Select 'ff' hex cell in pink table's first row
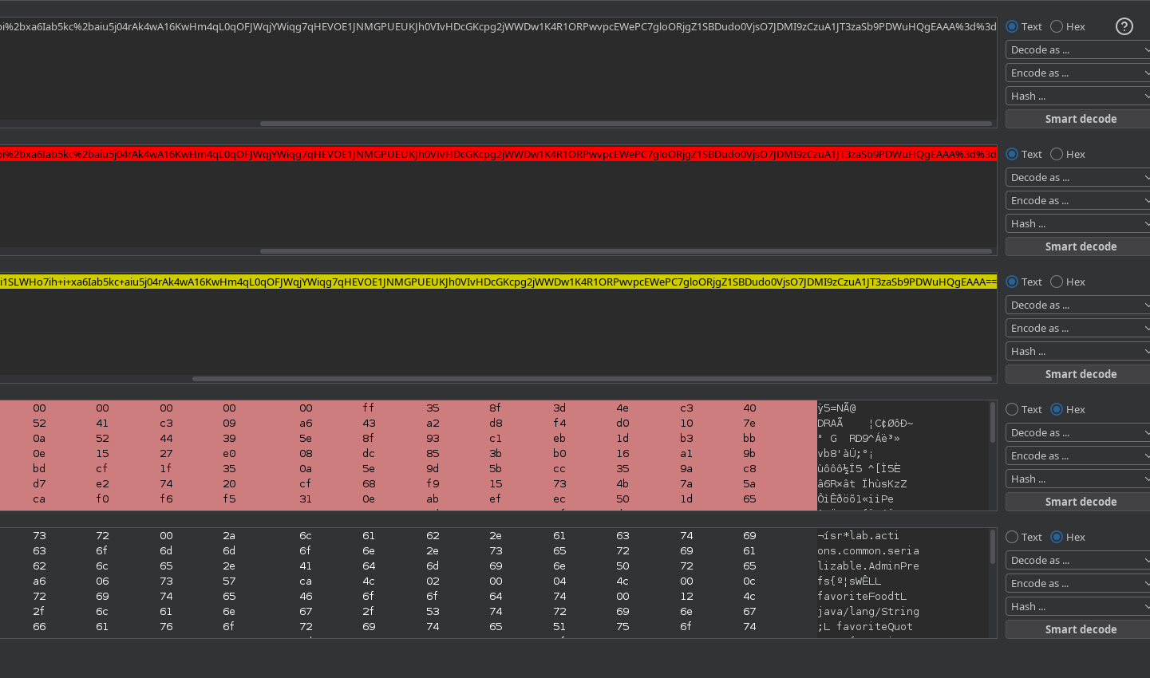Image resolution: width=1150 pixels, height=678 pixels. click(368, 408)
